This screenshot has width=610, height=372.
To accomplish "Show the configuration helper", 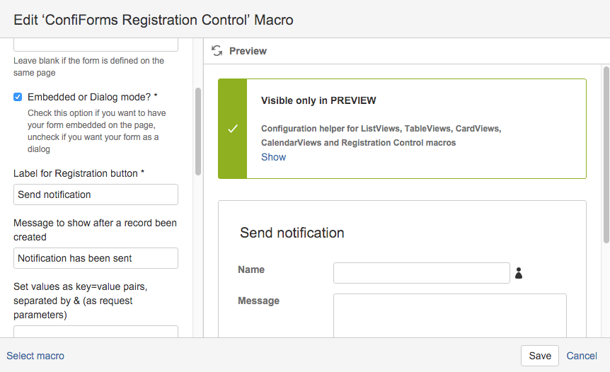I will [273, 157].
